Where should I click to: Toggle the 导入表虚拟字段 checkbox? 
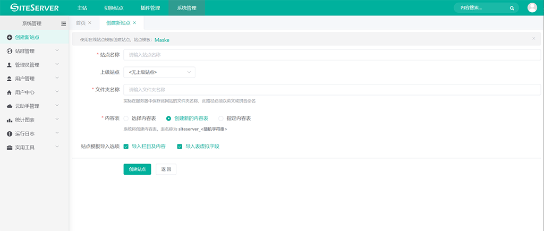pyautogui.click(x=180, y=146)
